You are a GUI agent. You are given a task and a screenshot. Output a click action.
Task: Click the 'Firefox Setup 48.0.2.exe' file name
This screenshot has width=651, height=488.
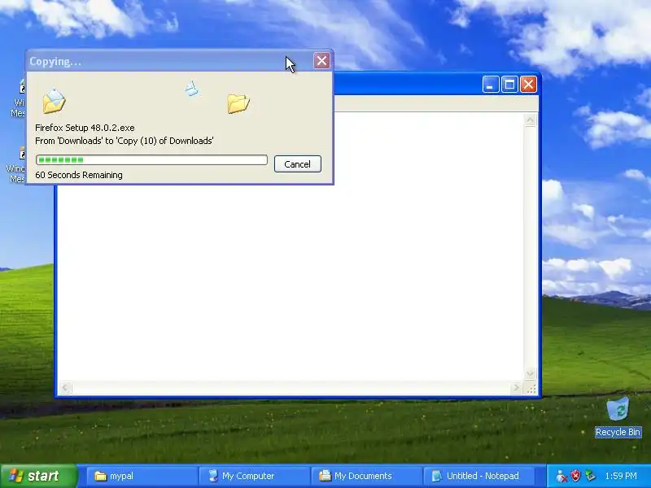[85, 128]
